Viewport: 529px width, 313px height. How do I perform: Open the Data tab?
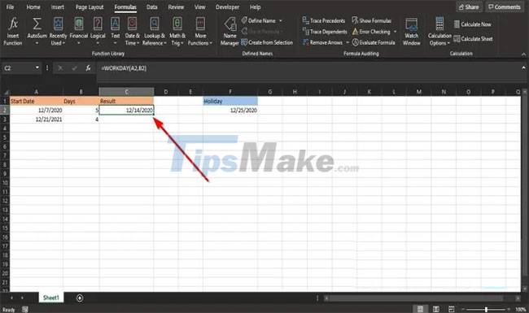(x=152, y=7)
